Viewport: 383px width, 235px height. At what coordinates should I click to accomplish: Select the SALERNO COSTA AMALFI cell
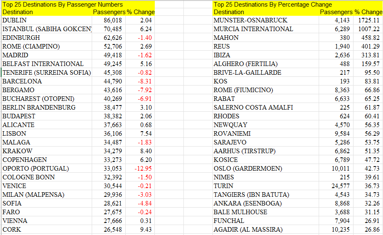click(x=266, y=108)
